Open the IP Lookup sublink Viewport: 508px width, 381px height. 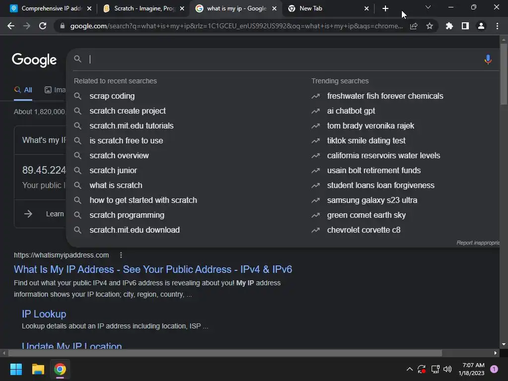44,314
